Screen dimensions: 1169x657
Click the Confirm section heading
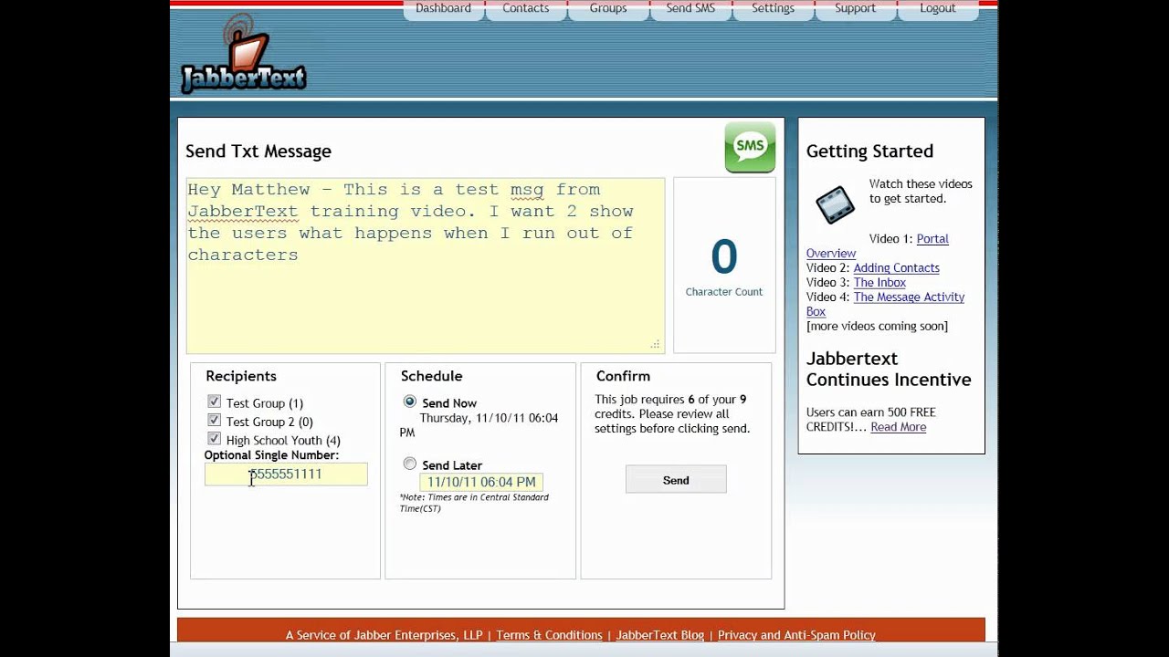[623, 376]
